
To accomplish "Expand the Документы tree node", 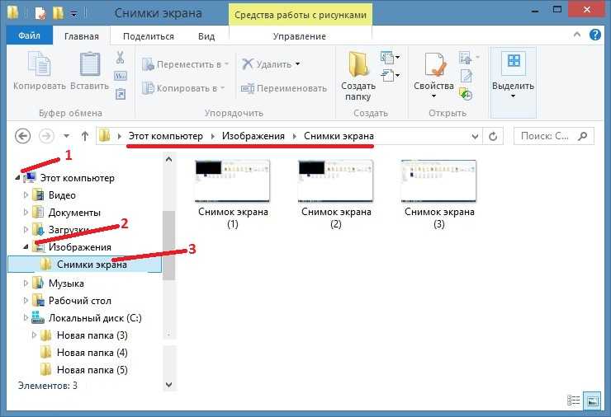I will [x=26, y=213].
